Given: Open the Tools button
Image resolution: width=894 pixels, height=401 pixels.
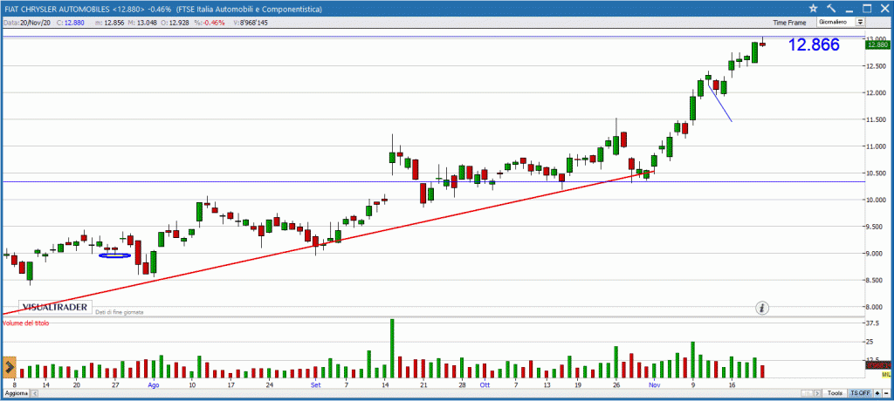Looking at the screenshot, I should coord(836,394).
